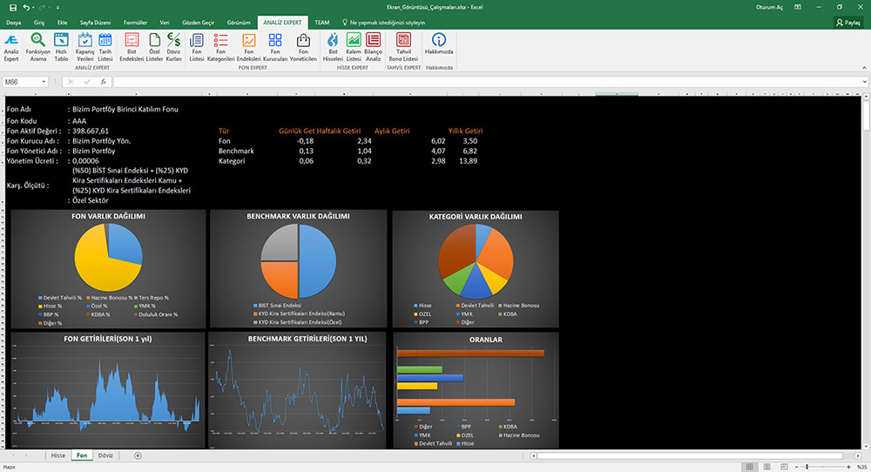Click the horizontal scrollbar right arrow
Screen dimensions: 871x472
pyautogui.click(x=858, y=456)
